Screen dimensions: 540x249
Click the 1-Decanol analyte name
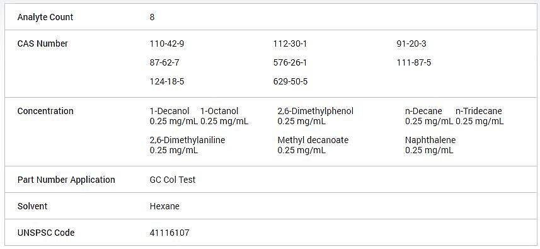point(169,111)
